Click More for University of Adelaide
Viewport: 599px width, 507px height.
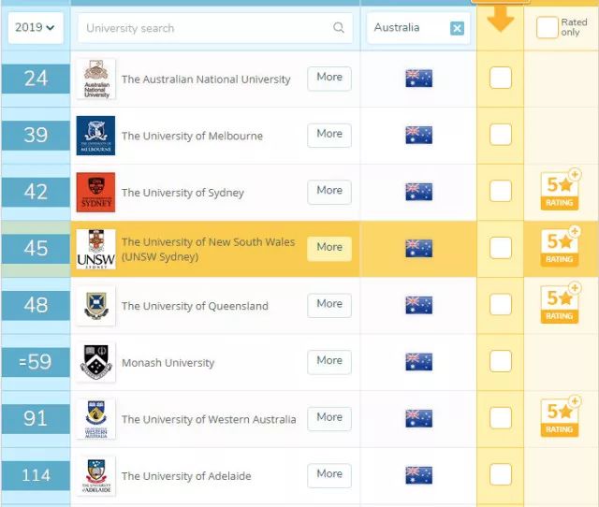[329, 475]
